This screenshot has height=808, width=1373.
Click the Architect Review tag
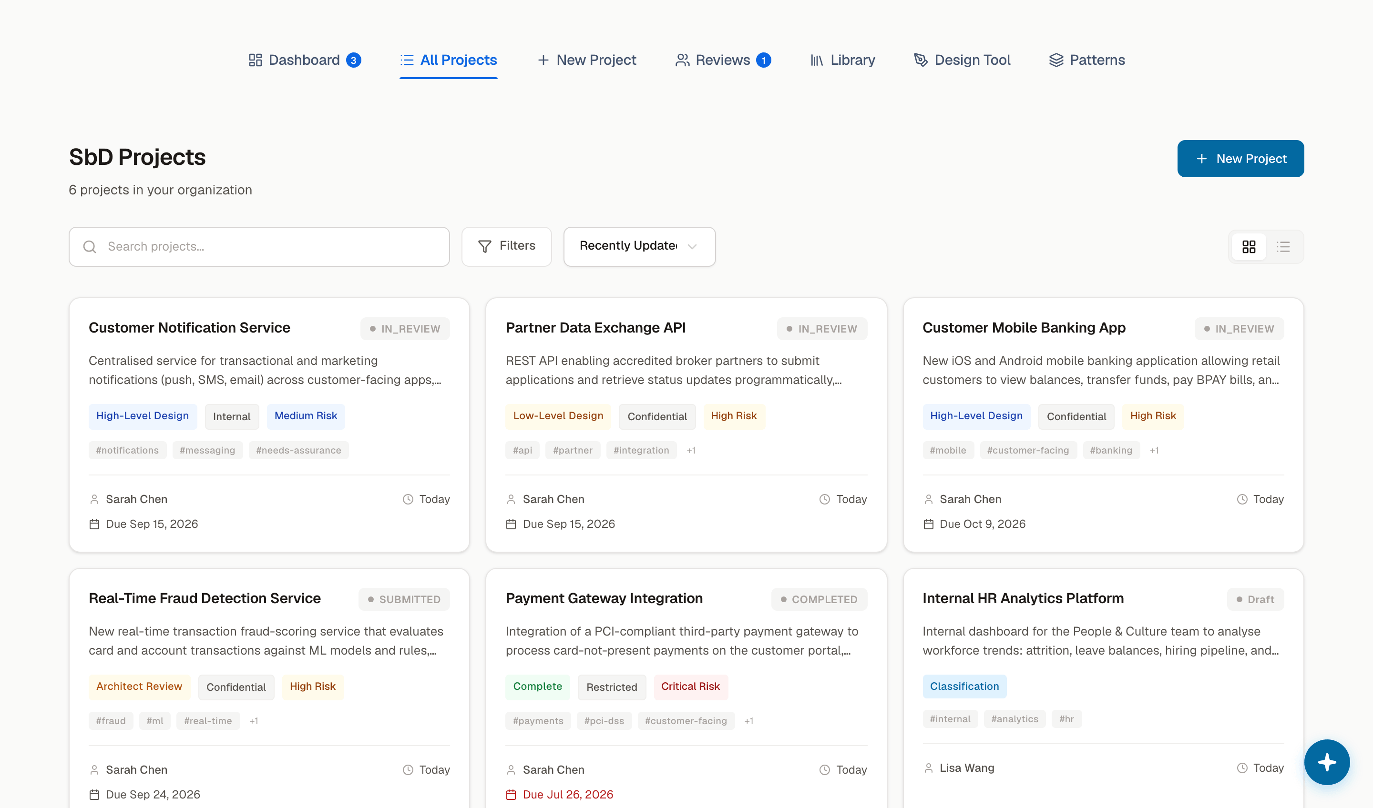tap(139, 687)
